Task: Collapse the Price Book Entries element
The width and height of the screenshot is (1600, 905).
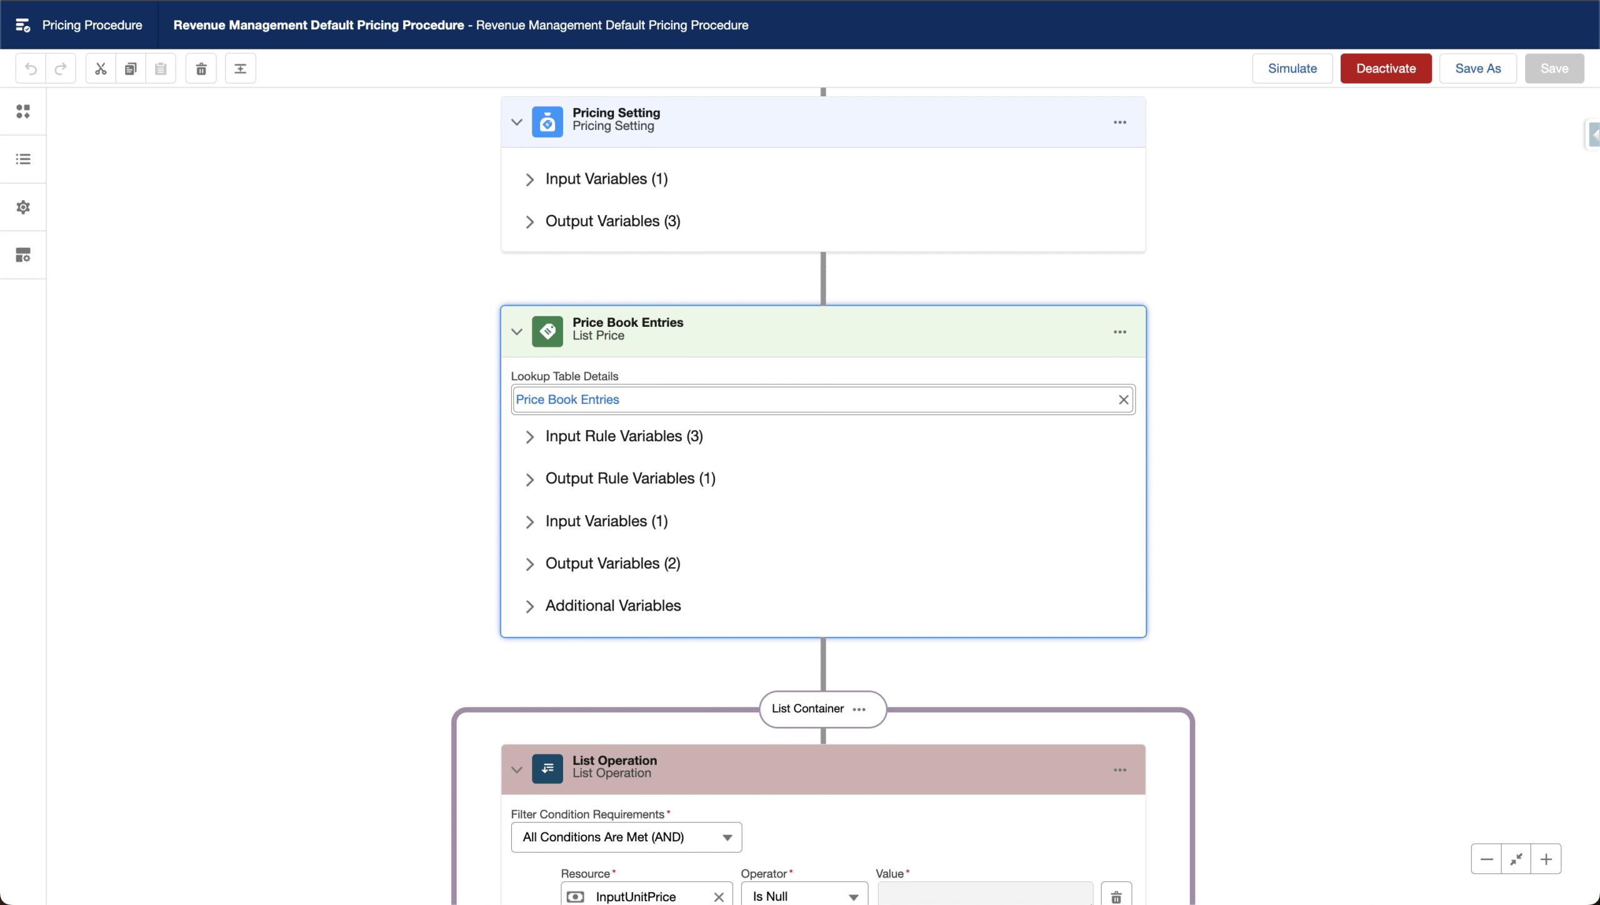Action: click(x=516, y=331)
